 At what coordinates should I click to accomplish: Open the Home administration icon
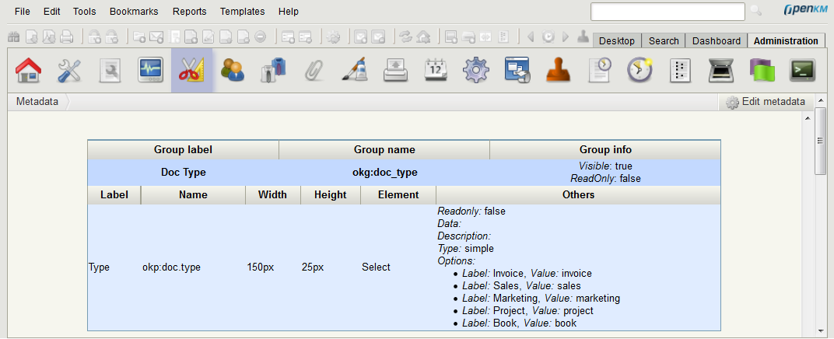[28, 71]
